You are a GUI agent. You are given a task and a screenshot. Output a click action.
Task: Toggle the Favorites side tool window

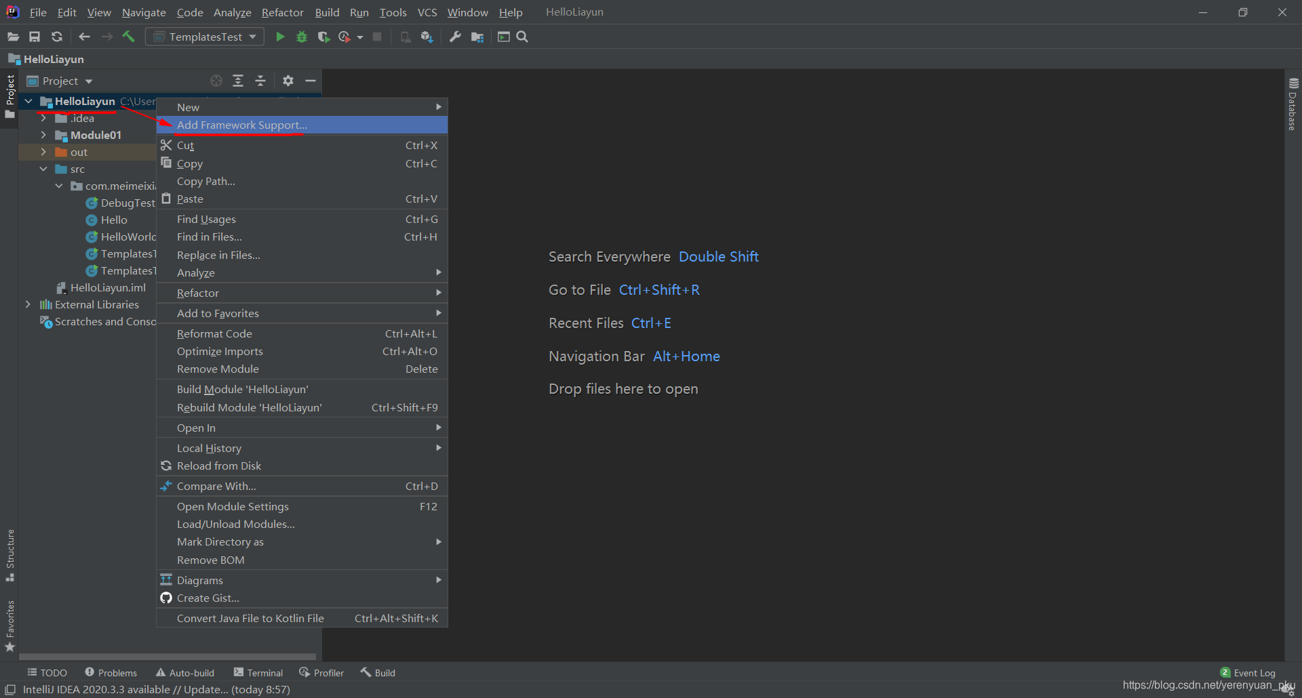point(9,625)
